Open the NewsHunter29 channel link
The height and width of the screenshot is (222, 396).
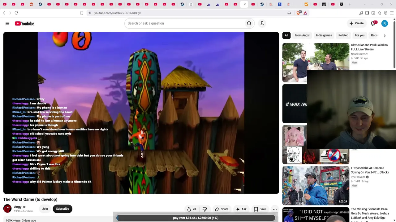[359, 54]
